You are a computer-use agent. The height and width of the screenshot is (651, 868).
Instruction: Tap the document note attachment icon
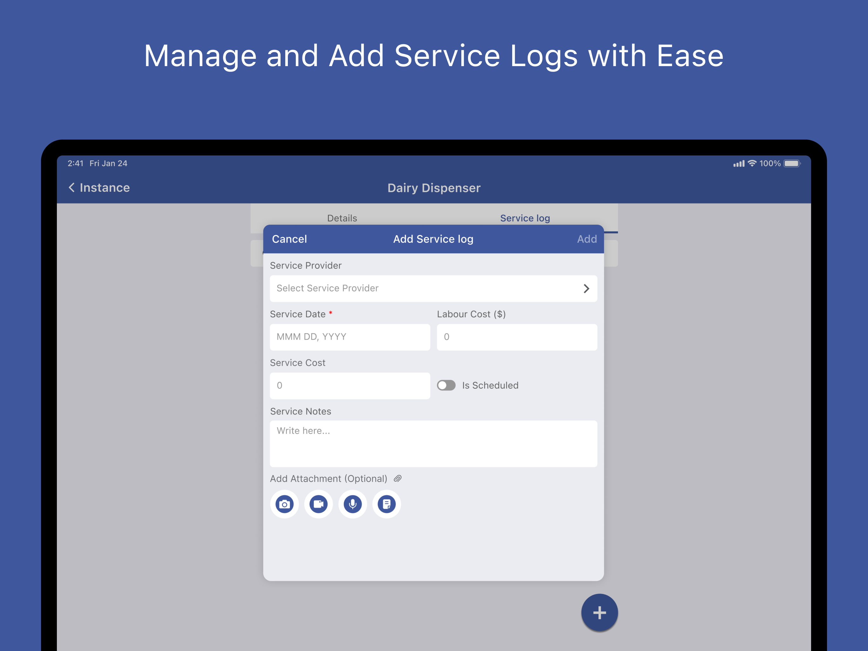point(387,504)
